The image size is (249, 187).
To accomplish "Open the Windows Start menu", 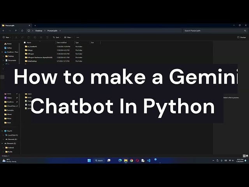I will click(x=89, y=161).
